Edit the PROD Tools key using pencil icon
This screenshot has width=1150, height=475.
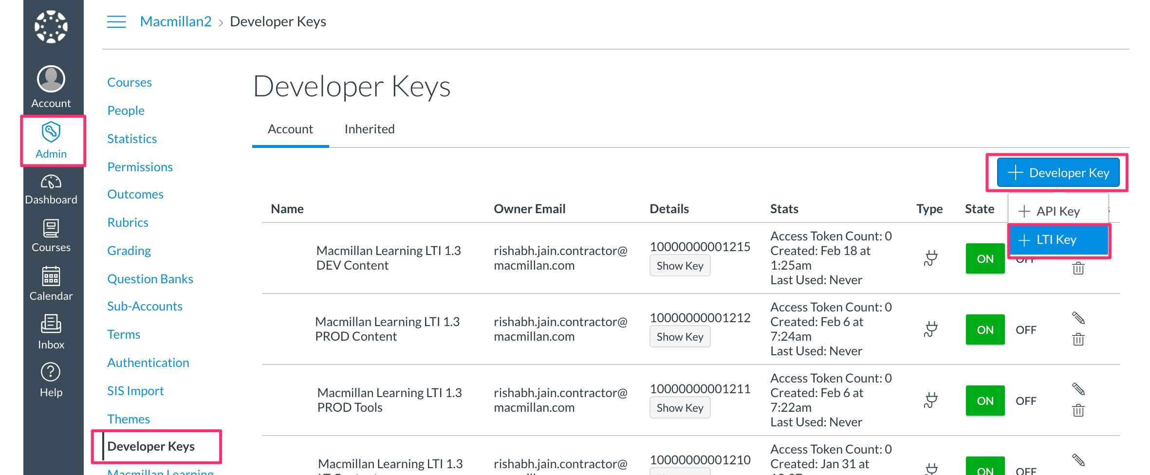pos(1078,388)
